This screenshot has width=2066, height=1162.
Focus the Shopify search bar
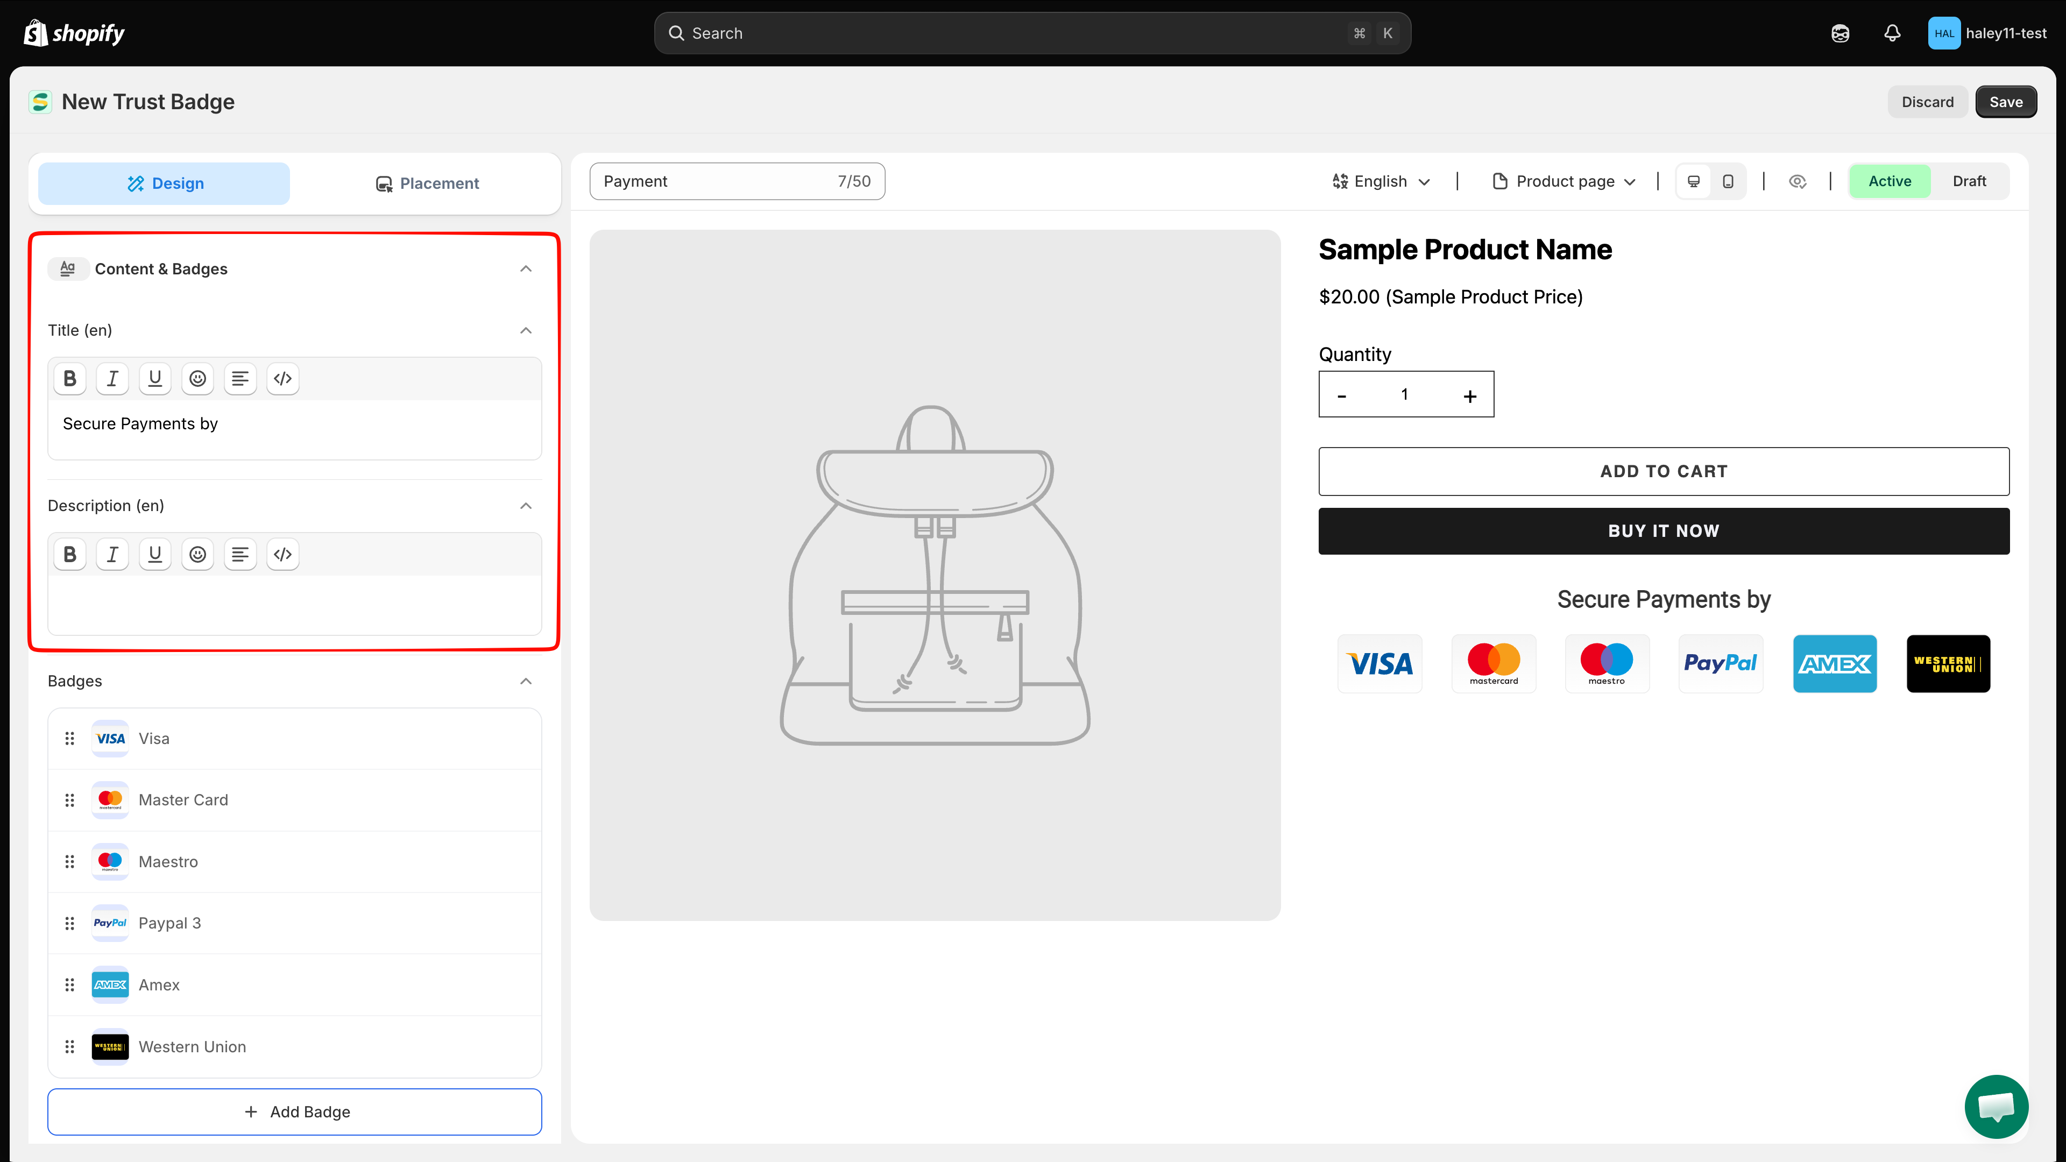[x=1032, y=33]
